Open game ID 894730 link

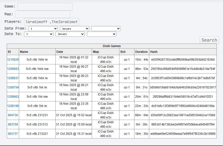(13, 115)
